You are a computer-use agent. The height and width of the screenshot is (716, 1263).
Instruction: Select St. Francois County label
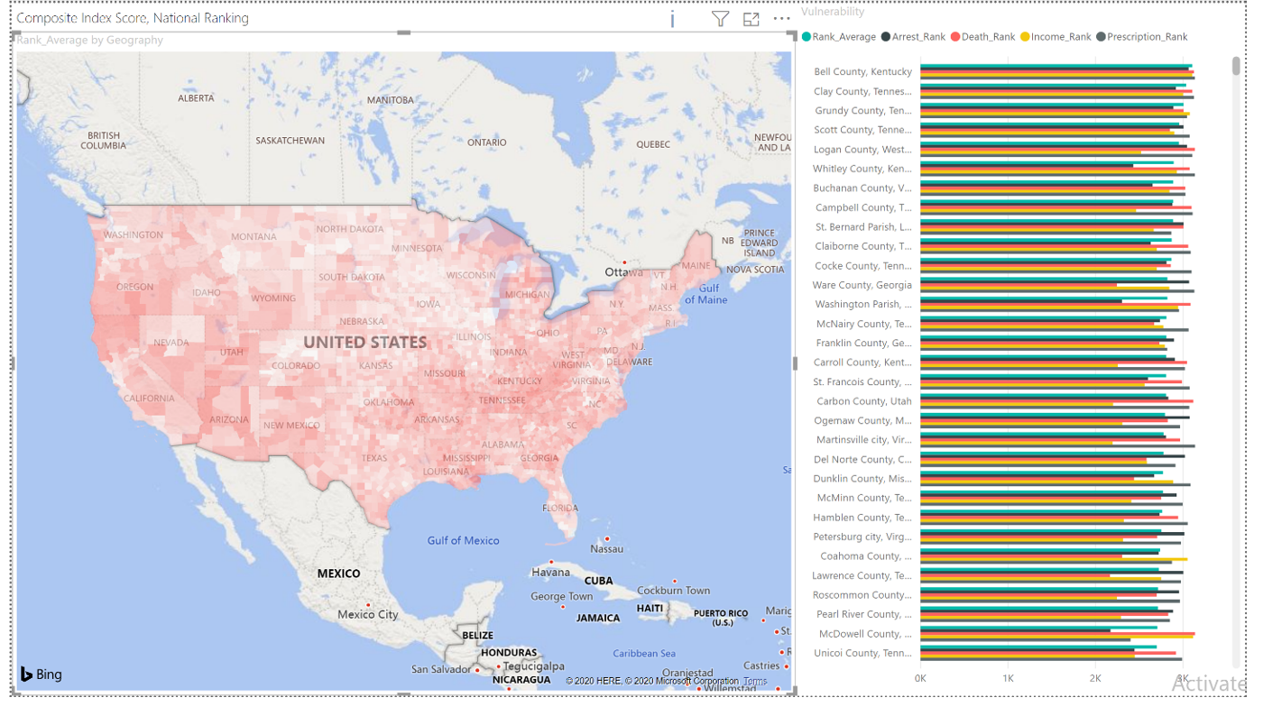coord(862,382)
